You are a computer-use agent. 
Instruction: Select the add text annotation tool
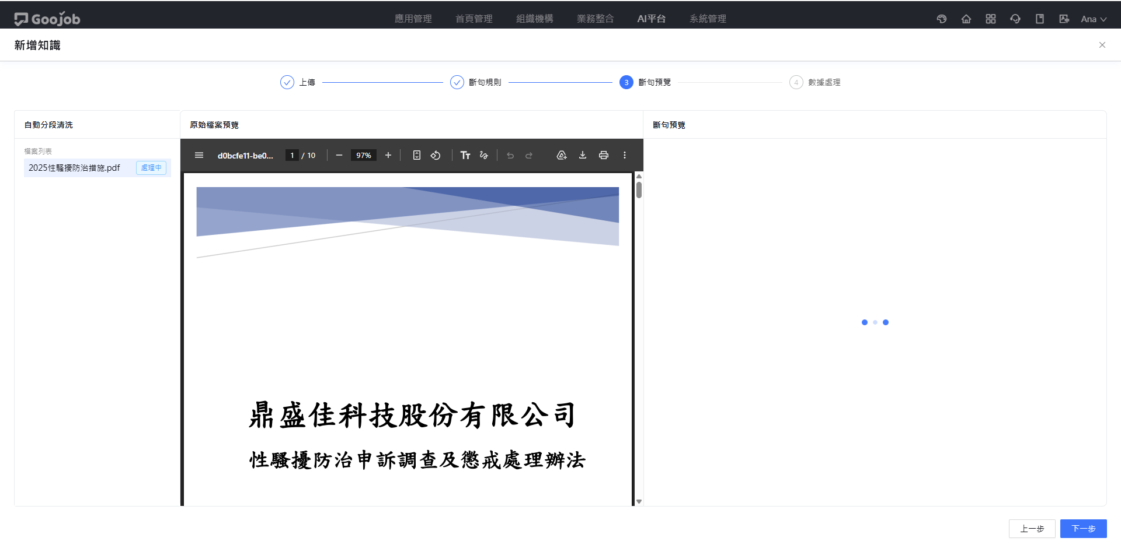point(465,155)
